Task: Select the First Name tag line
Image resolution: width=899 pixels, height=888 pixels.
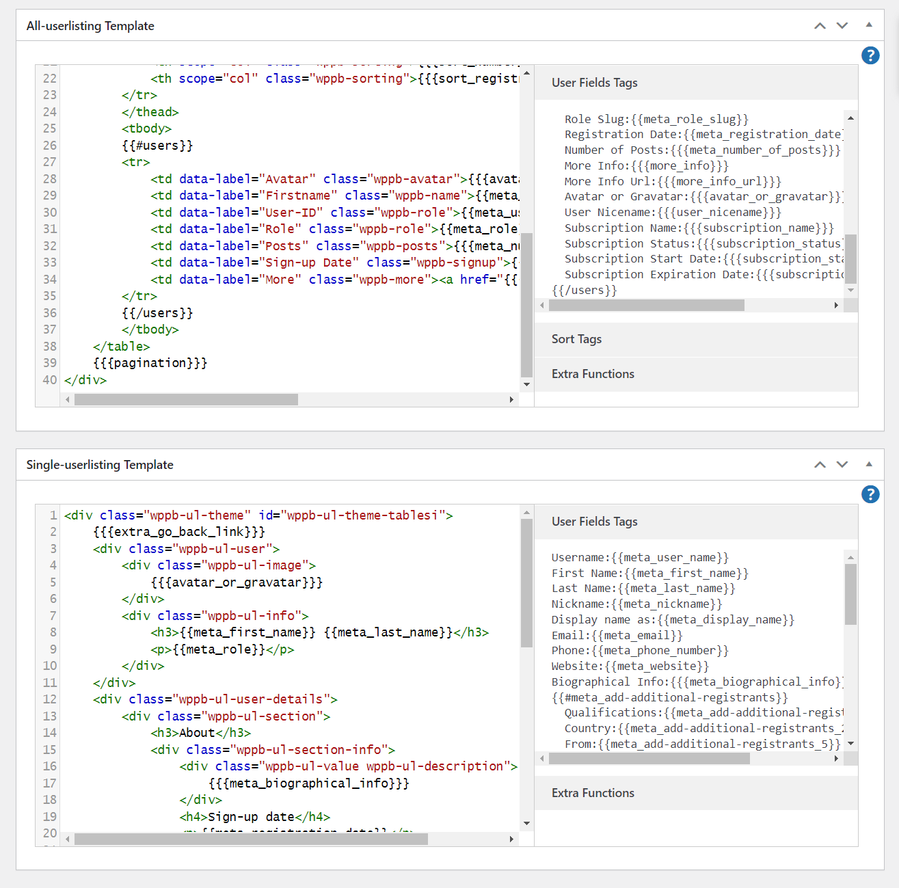Action: (650, 573)
